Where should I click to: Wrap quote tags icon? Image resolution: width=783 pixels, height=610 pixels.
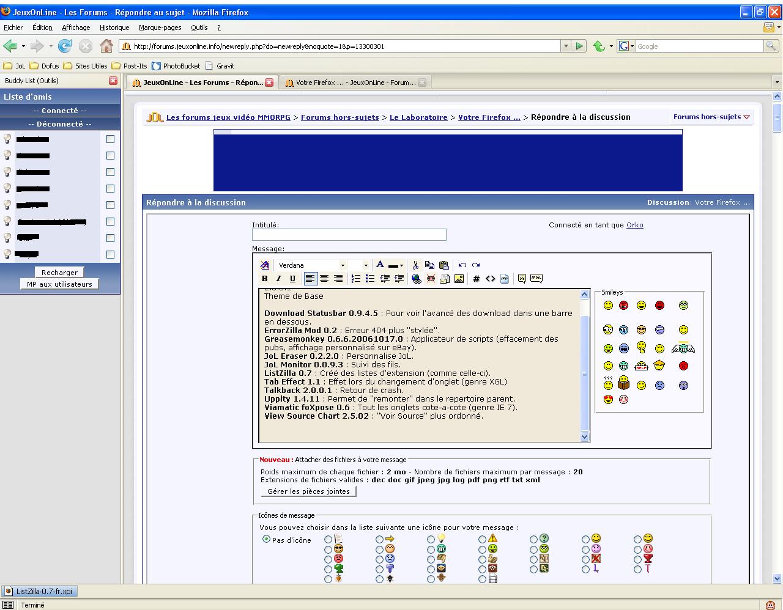click(522, 279)
